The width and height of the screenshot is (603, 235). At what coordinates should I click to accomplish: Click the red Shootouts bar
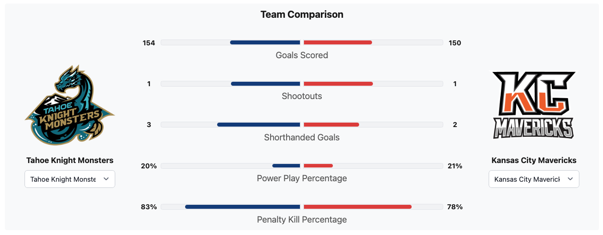(338, 84)
